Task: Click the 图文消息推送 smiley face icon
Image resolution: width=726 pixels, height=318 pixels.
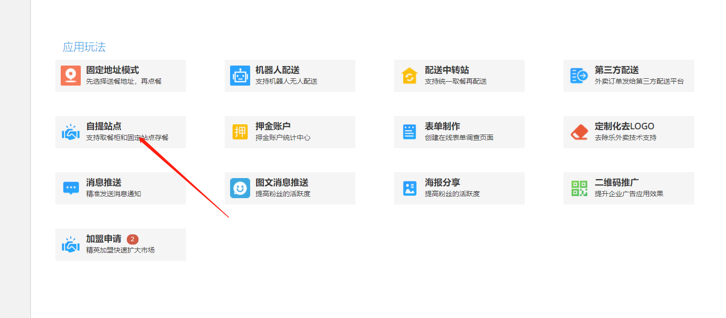Action: 240,188
